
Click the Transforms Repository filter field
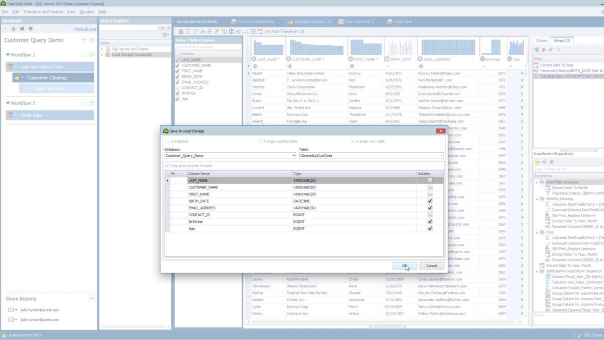click(x=569, y=169)
